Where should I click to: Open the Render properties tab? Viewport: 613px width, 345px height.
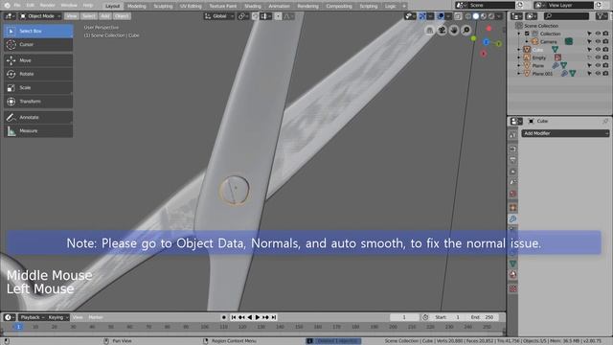coord(513,149)
